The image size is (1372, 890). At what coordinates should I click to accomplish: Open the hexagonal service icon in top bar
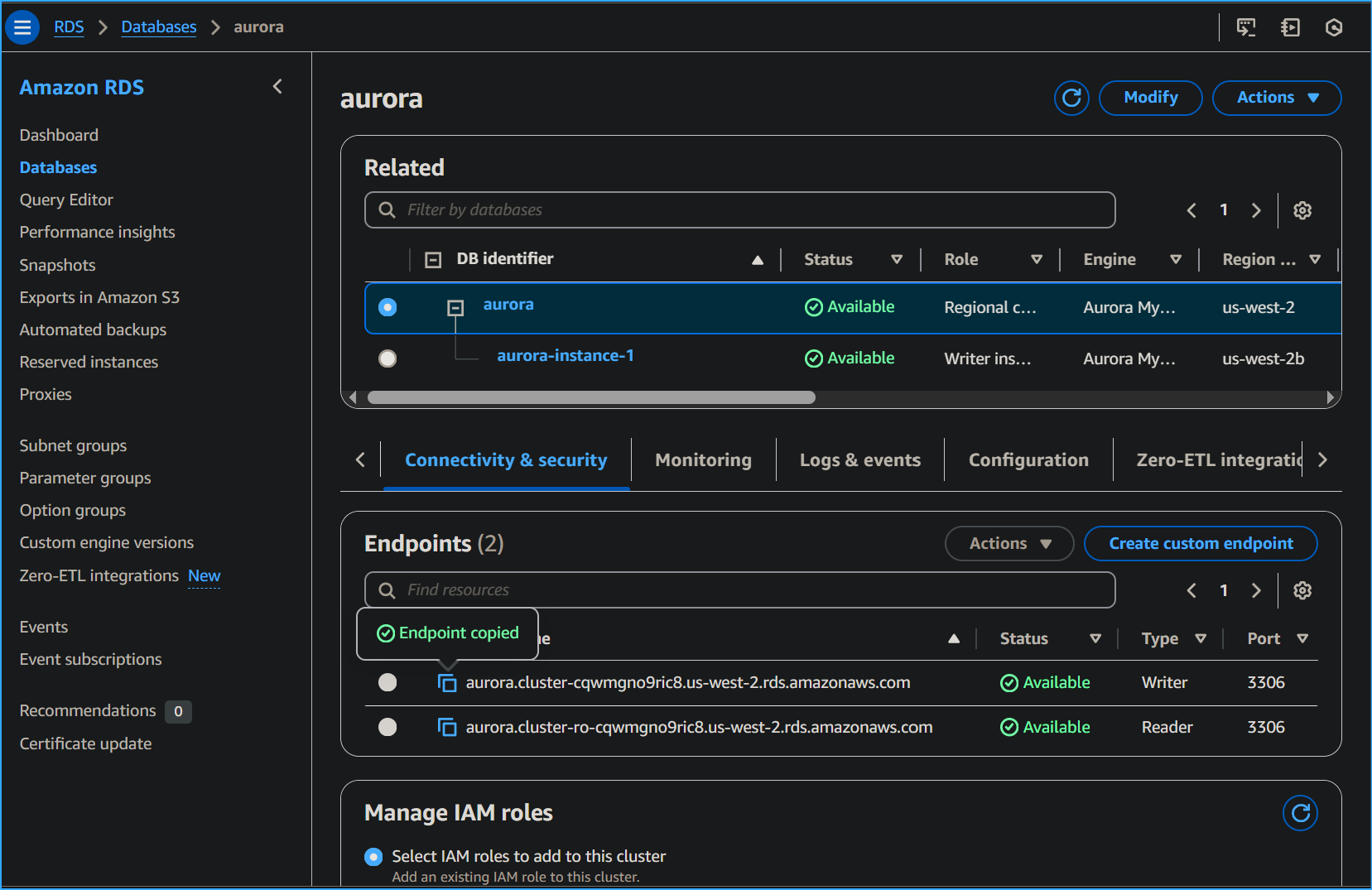coord(1334,26)
